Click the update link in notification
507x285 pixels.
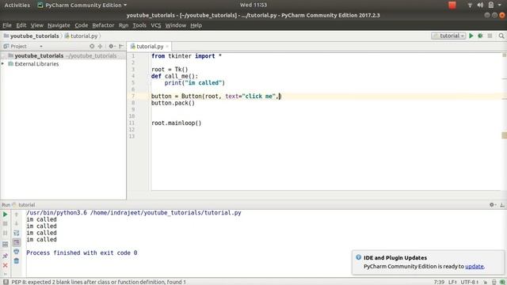coord(475,266)
